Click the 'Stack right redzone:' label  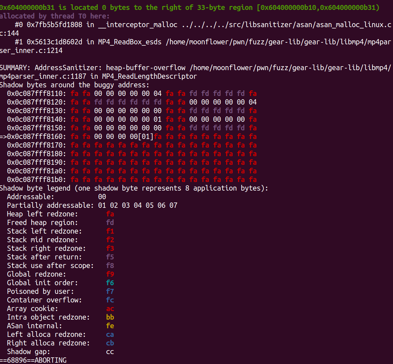[46, 249]
